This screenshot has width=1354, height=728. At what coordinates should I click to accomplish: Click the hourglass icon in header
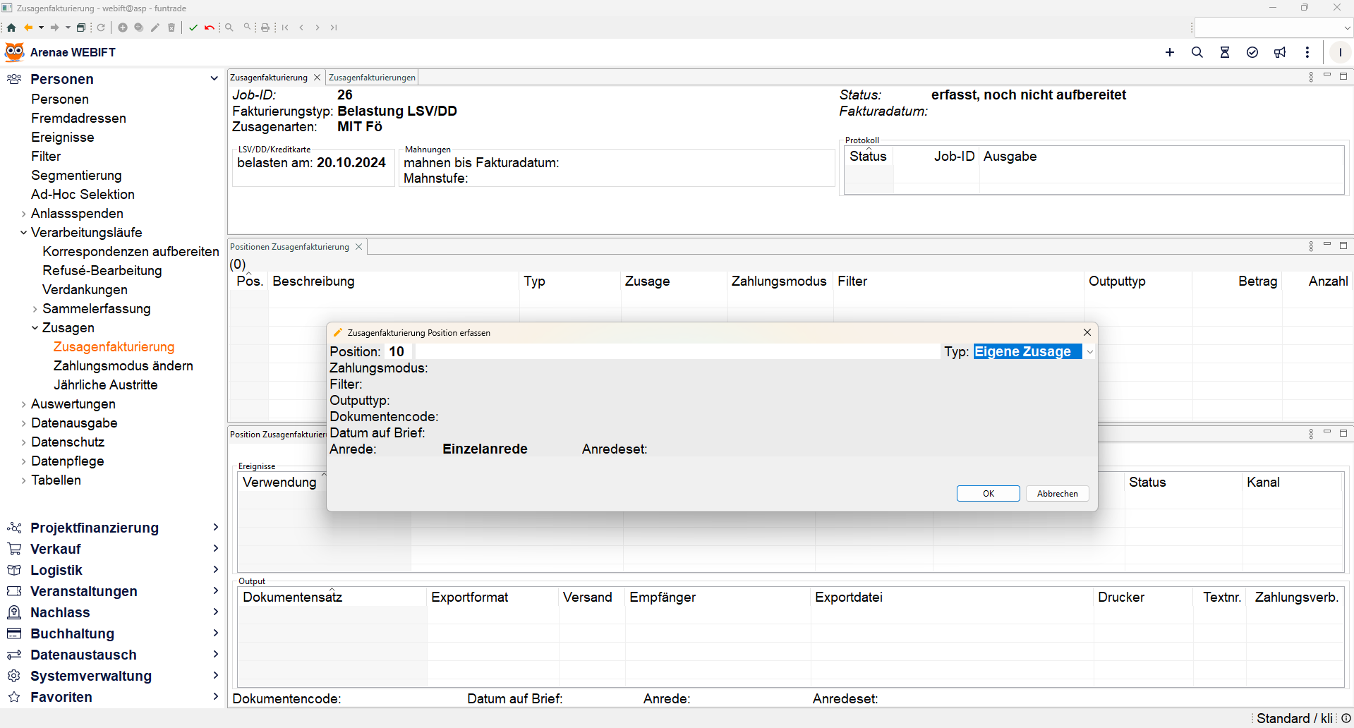[x=1225, y=52]
